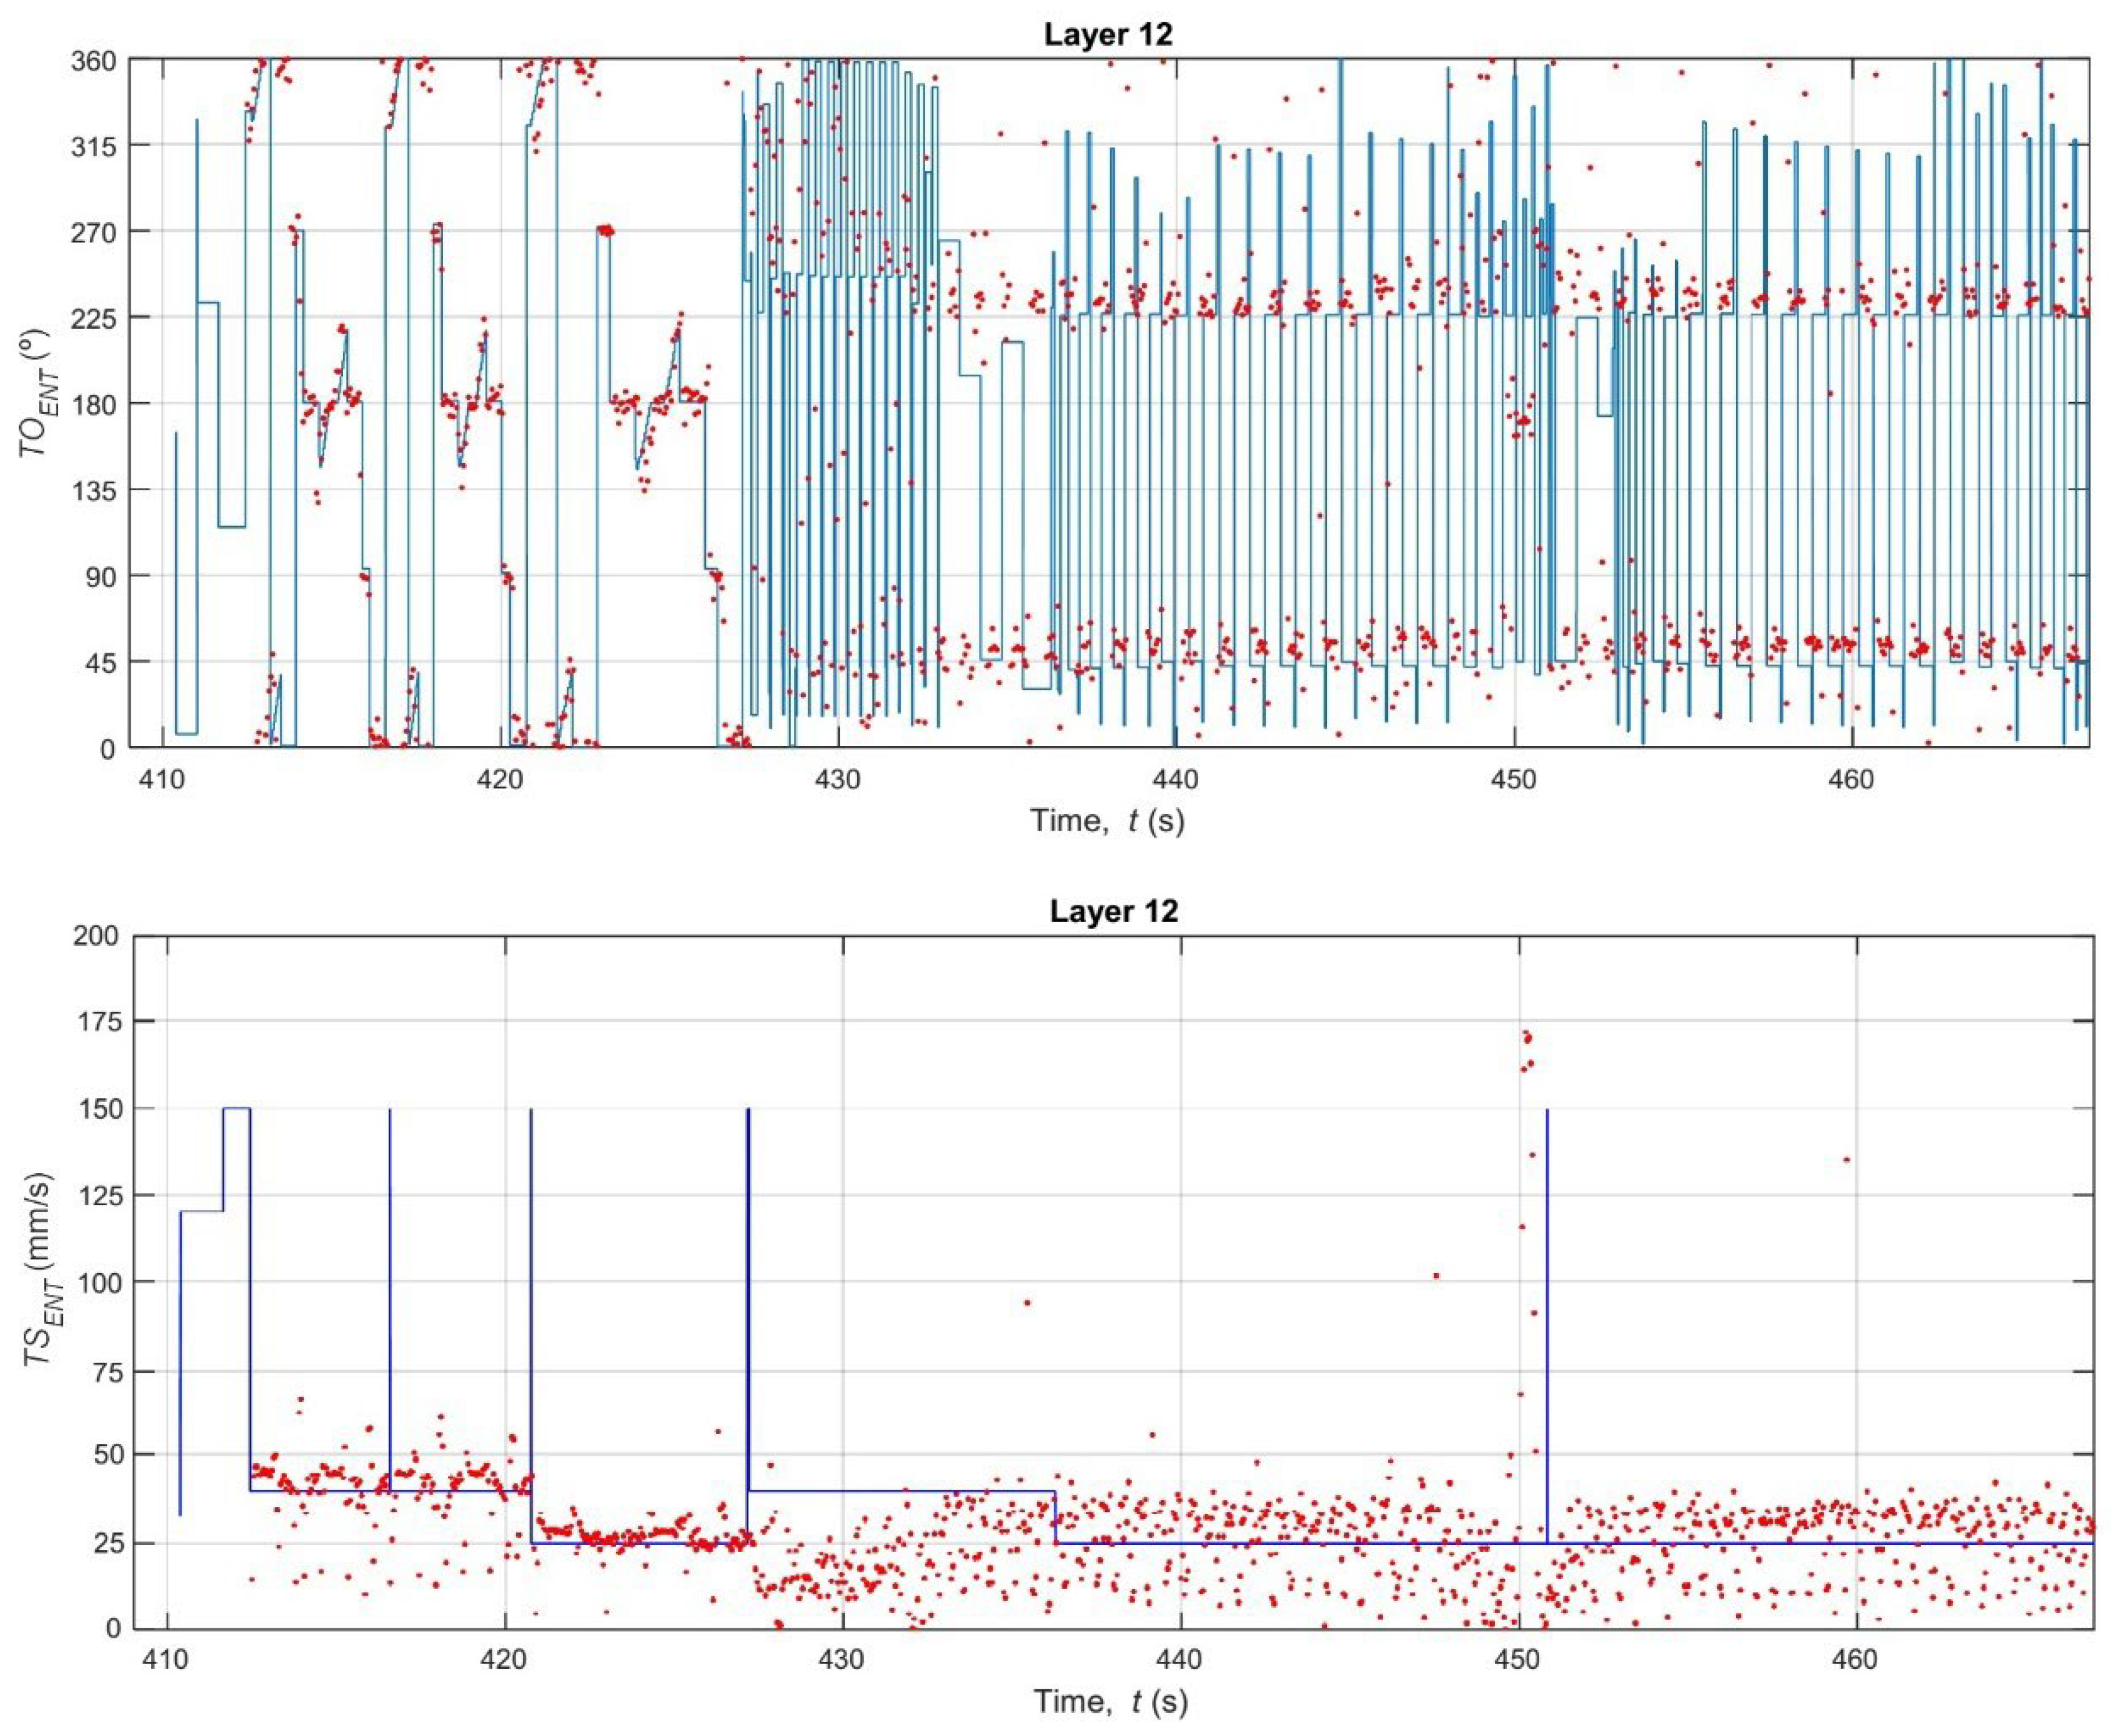Screen dimensions: 2118x1736
Task: Click the 200 tick label on TS_ENT axis
Action: point(97,936)
